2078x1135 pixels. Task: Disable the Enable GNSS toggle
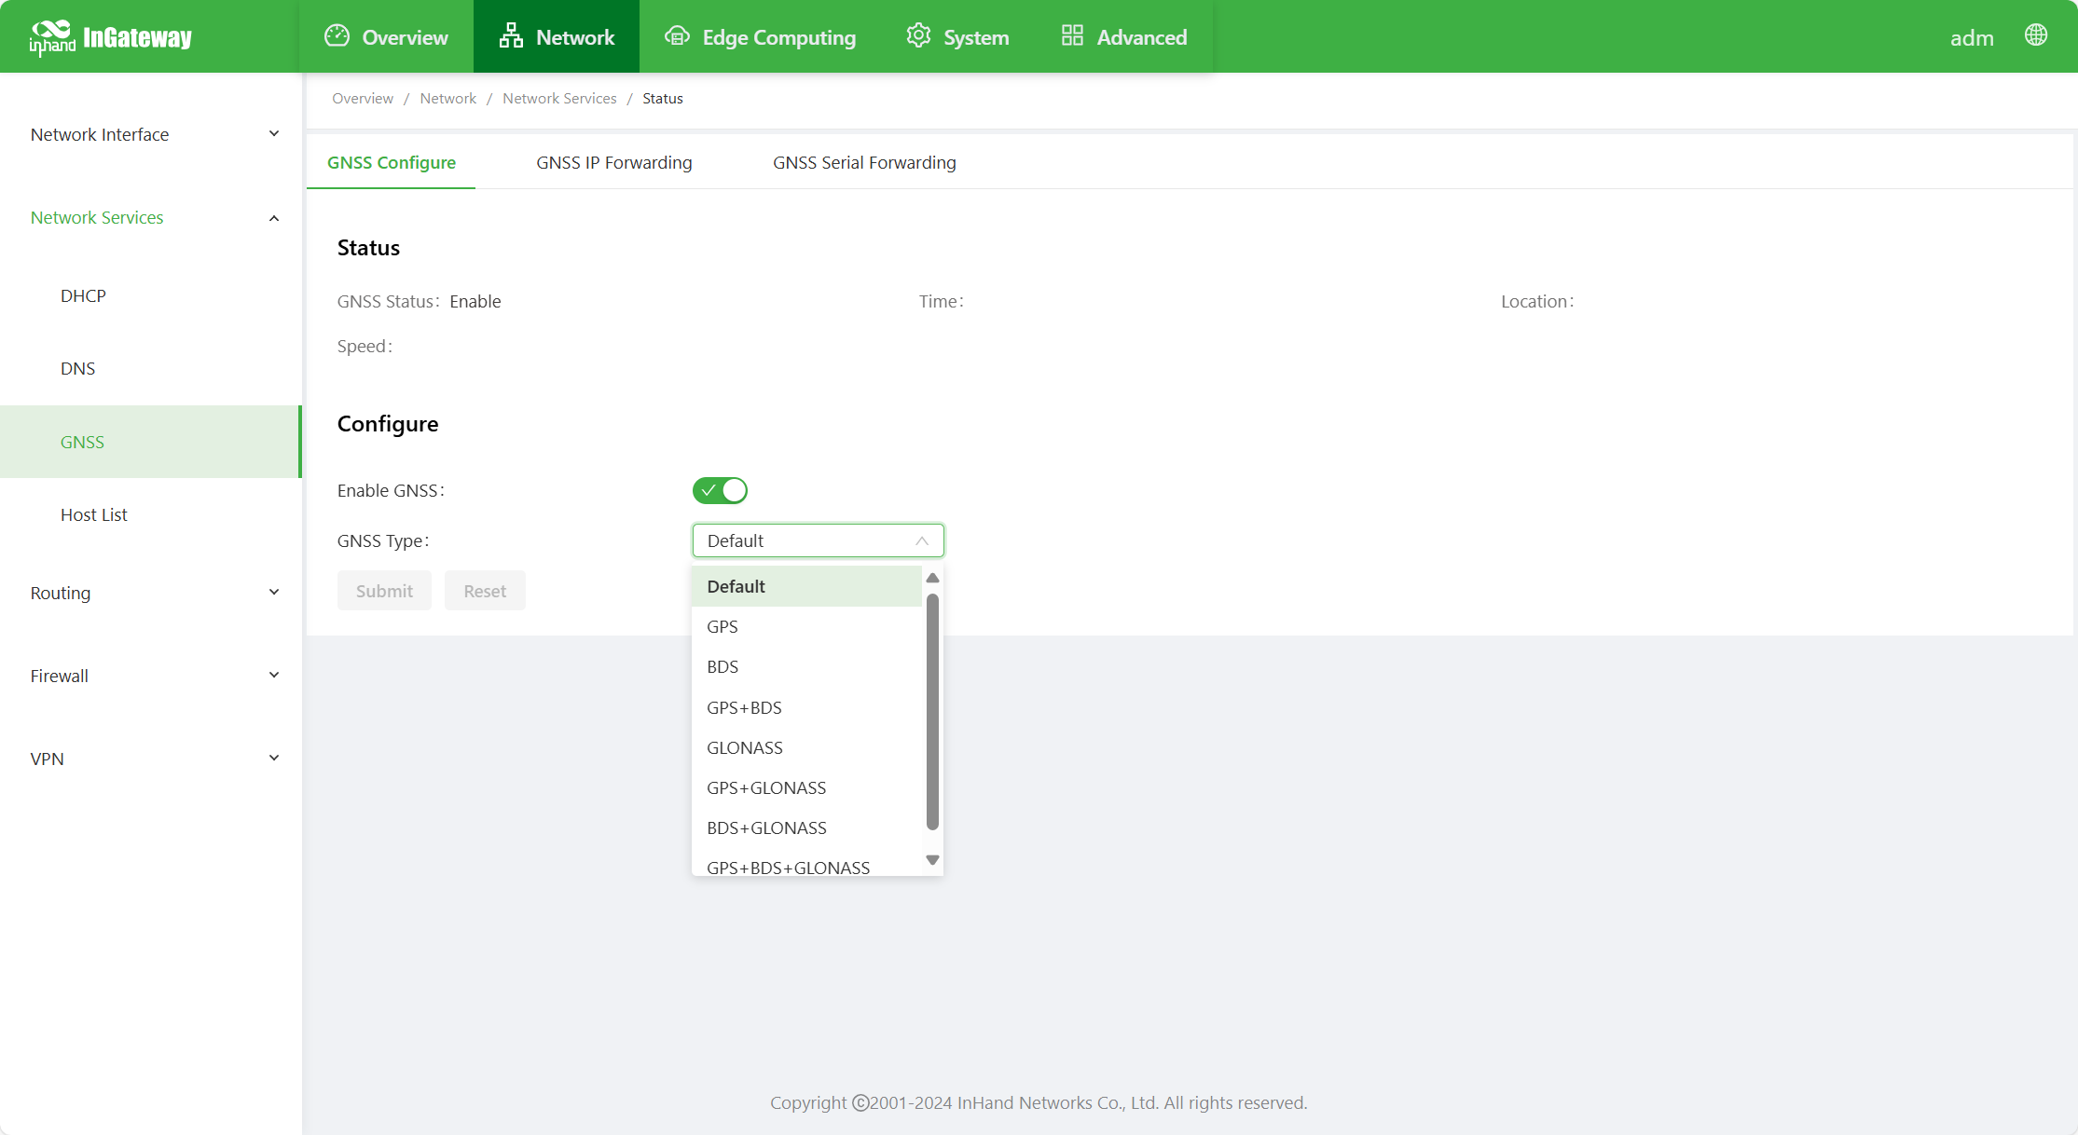pyautogui.click(x=720, y=490)
